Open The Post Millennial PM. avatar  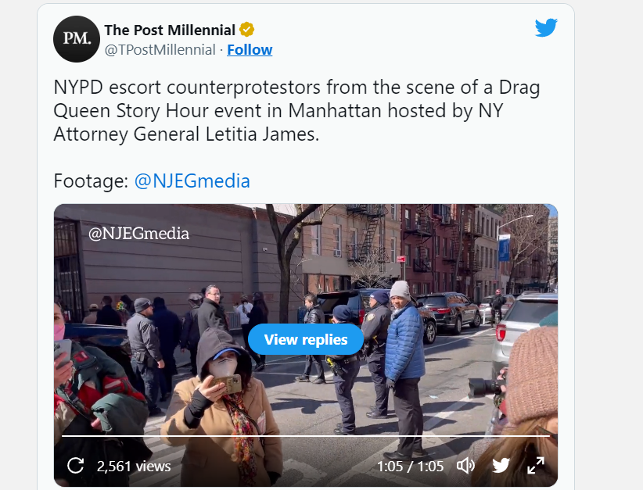click(x=77, y=39)
